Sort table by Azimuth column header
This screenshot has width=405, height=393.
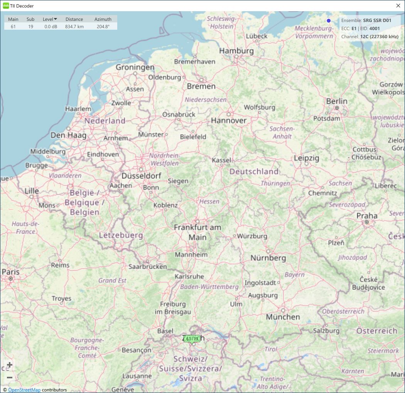pos(103,19)
